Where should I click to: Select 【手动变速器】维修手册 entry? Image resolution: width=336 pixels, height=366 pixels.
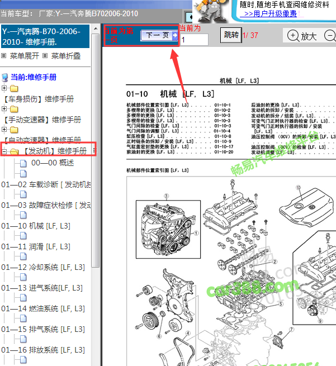[42, 120]
